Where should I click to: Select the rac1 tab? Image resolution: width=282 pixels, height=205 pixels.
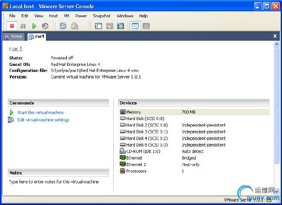[37, 37]
